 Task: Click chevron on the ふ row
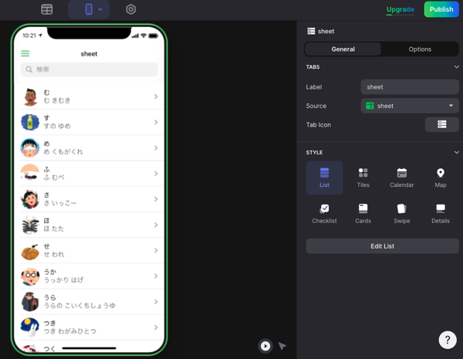click(156, 174)
